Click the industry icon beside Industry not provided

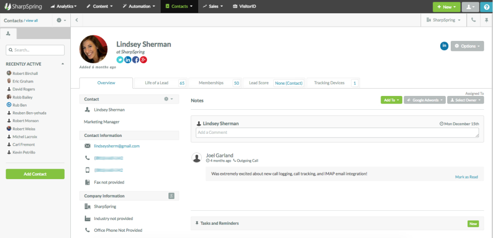click(87, 218)
